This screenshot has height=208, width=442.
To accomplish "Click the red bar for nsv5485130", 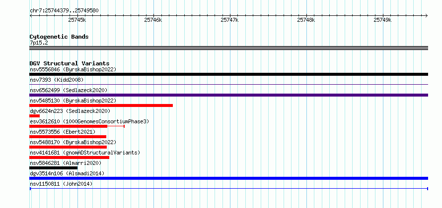I will click(101, 105).
